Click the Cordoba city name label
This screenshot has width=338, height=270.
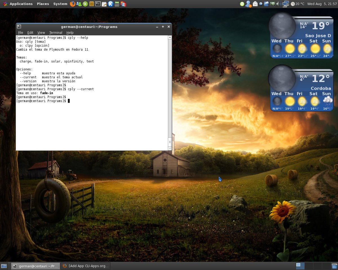pos(321,88)
